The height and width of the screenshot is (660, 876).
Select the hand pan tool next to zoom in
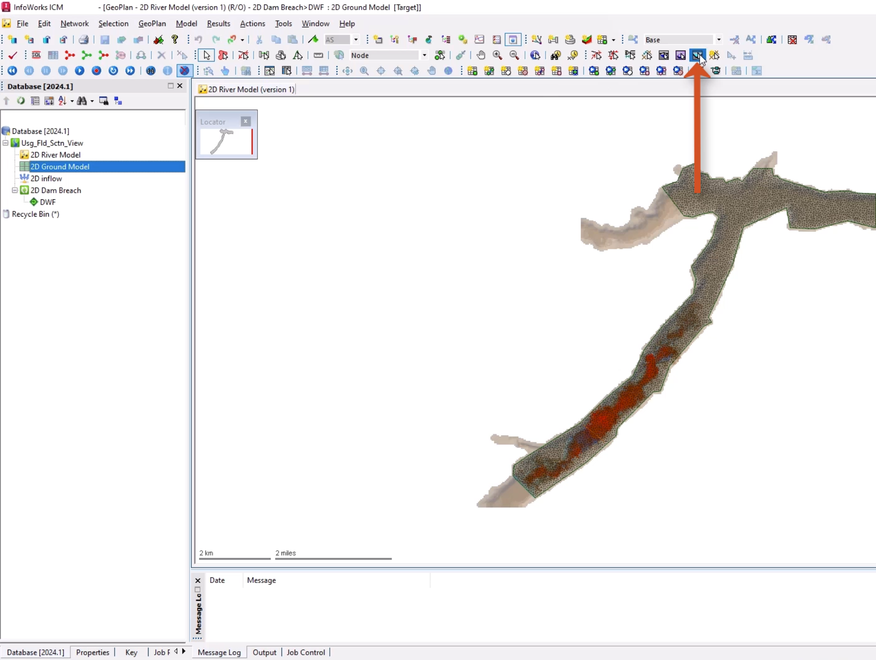pos(481,55)
